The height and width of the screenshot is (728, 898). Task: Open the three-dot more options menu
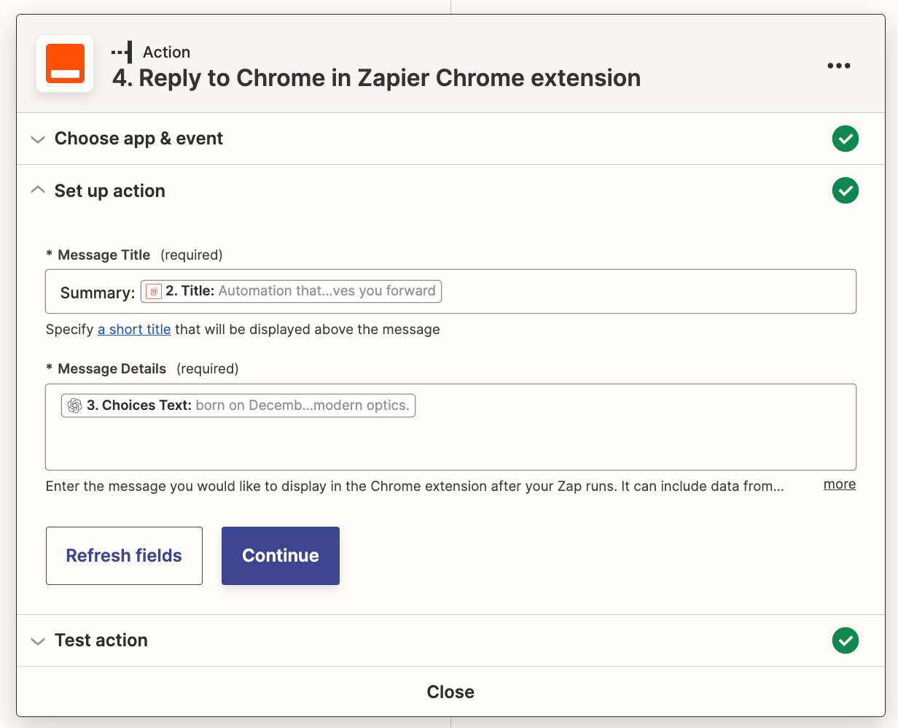point(838,66)
